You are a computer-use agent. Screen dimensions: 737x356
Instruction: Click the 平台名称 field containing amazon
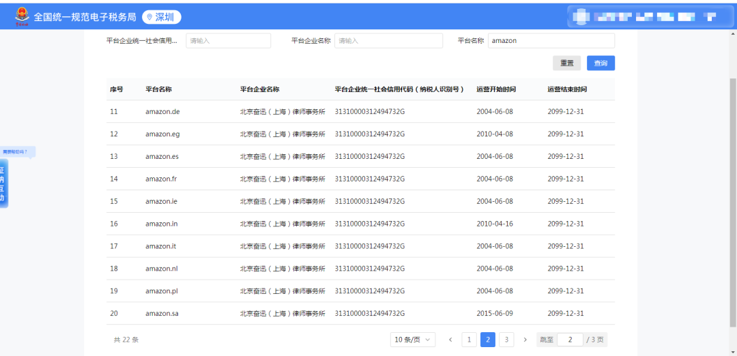point(551,41)
